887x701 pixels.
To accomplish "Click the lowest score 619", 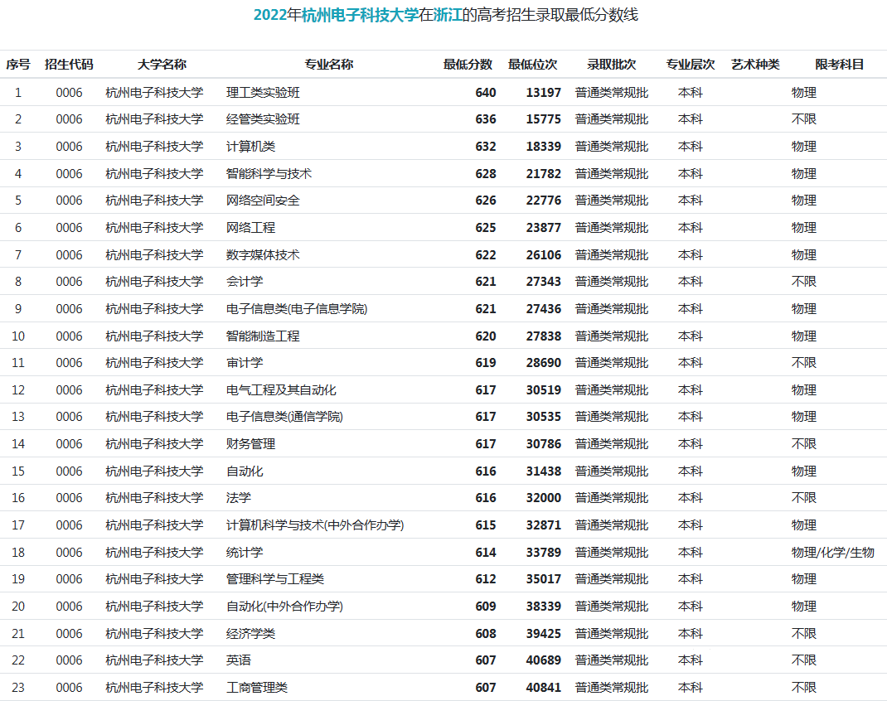I will (485, 362).
